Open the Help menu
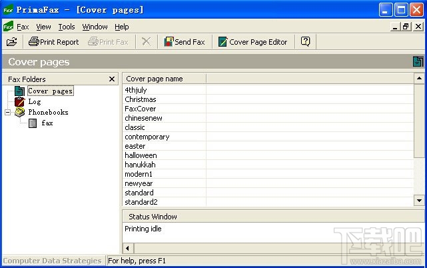The width and height of the screenshot is (427, 268). coord(122,27)
